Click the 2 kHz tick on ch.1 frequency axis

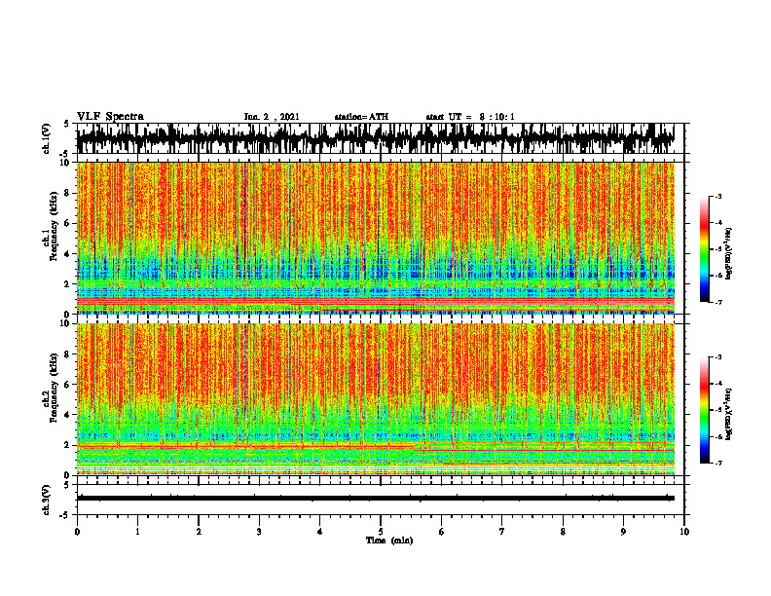pyautogui.click(x=68, y=283)
